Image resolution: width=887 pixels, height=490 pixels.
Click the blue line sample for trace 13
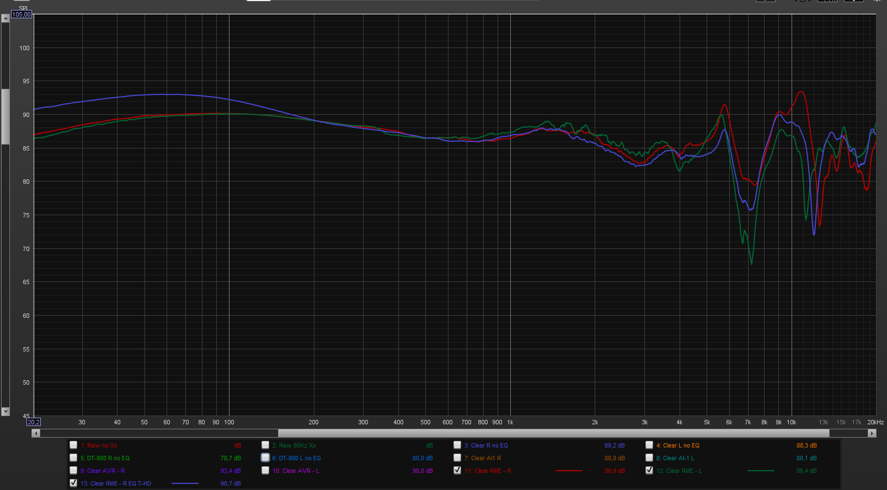tap(185, 483)
